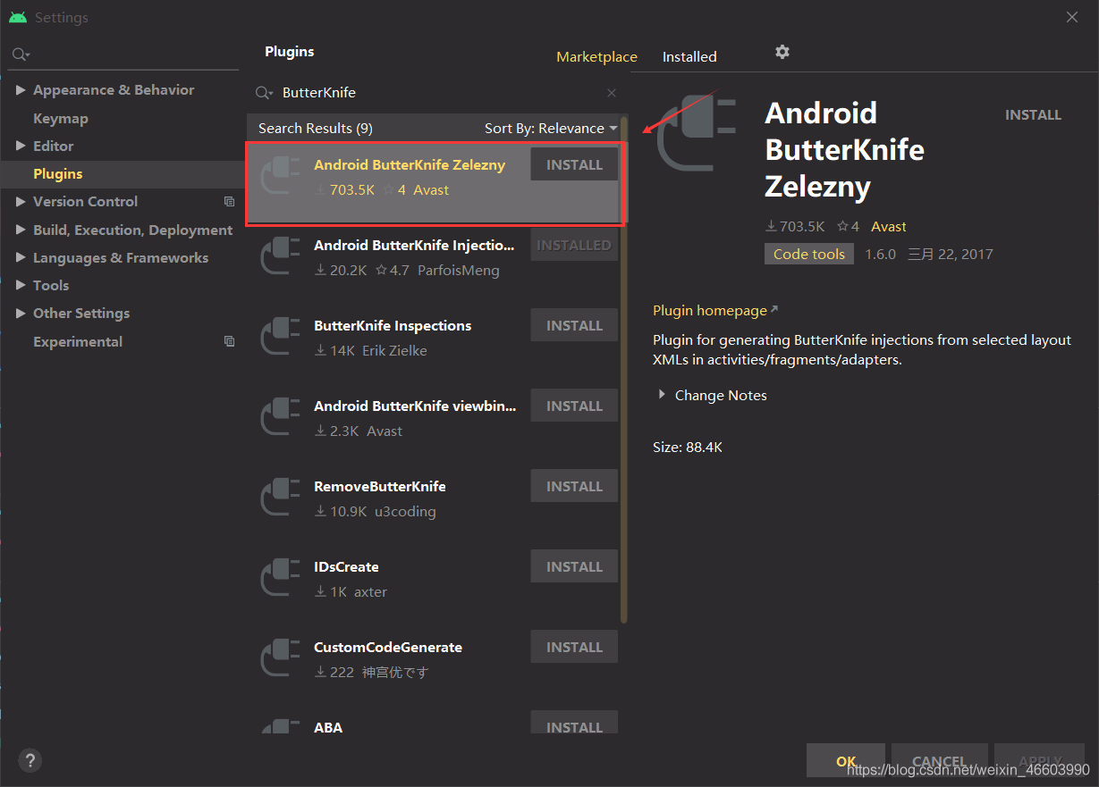Screen dimensions: 1099x787
Task: Click Android ButterKnife Zelezny plugin icon in list
Action: pos(280,176)
